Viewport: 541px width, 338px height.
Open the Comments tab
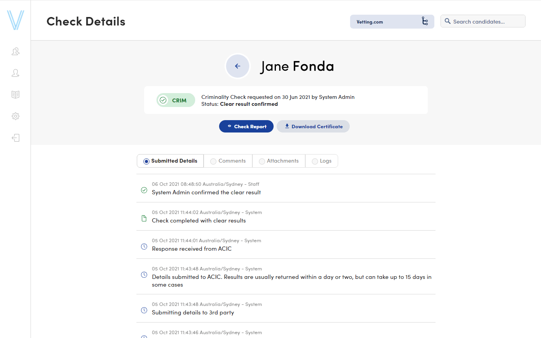pyautogui.click(x=228, y=161)
